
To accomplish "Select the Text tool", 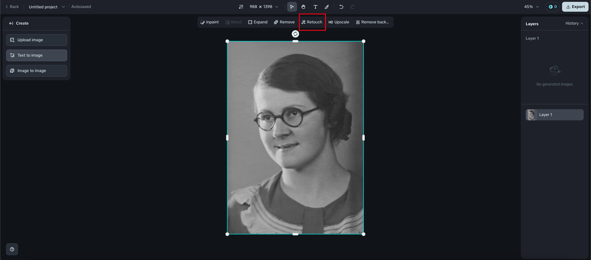I will click(x=315, y=7).
